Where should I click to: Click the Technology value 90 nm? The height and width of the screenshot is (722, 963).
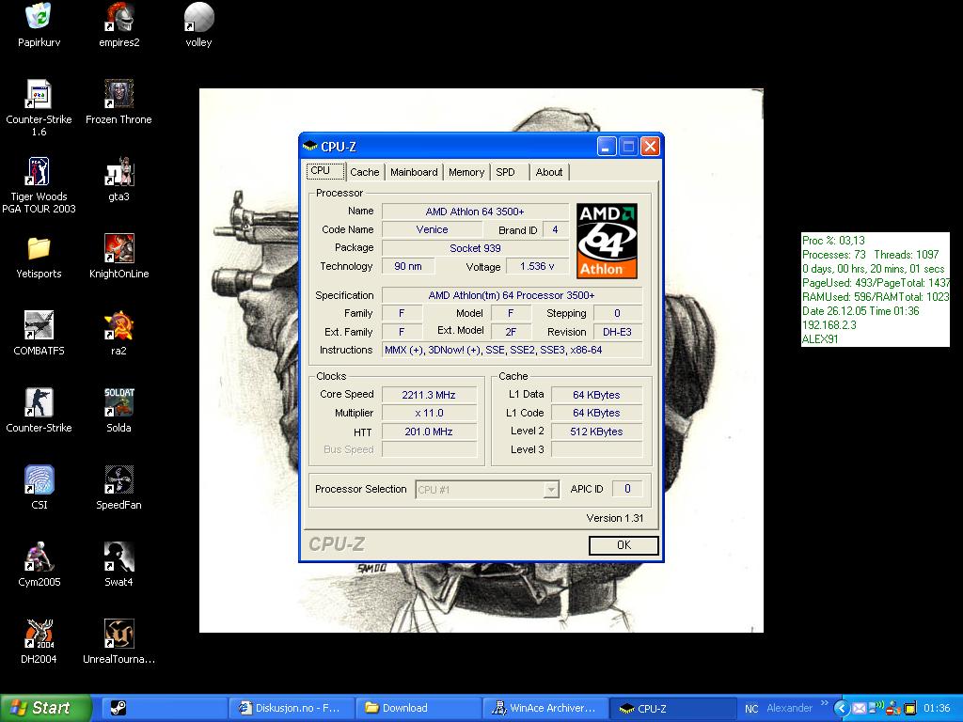[408, 266]
